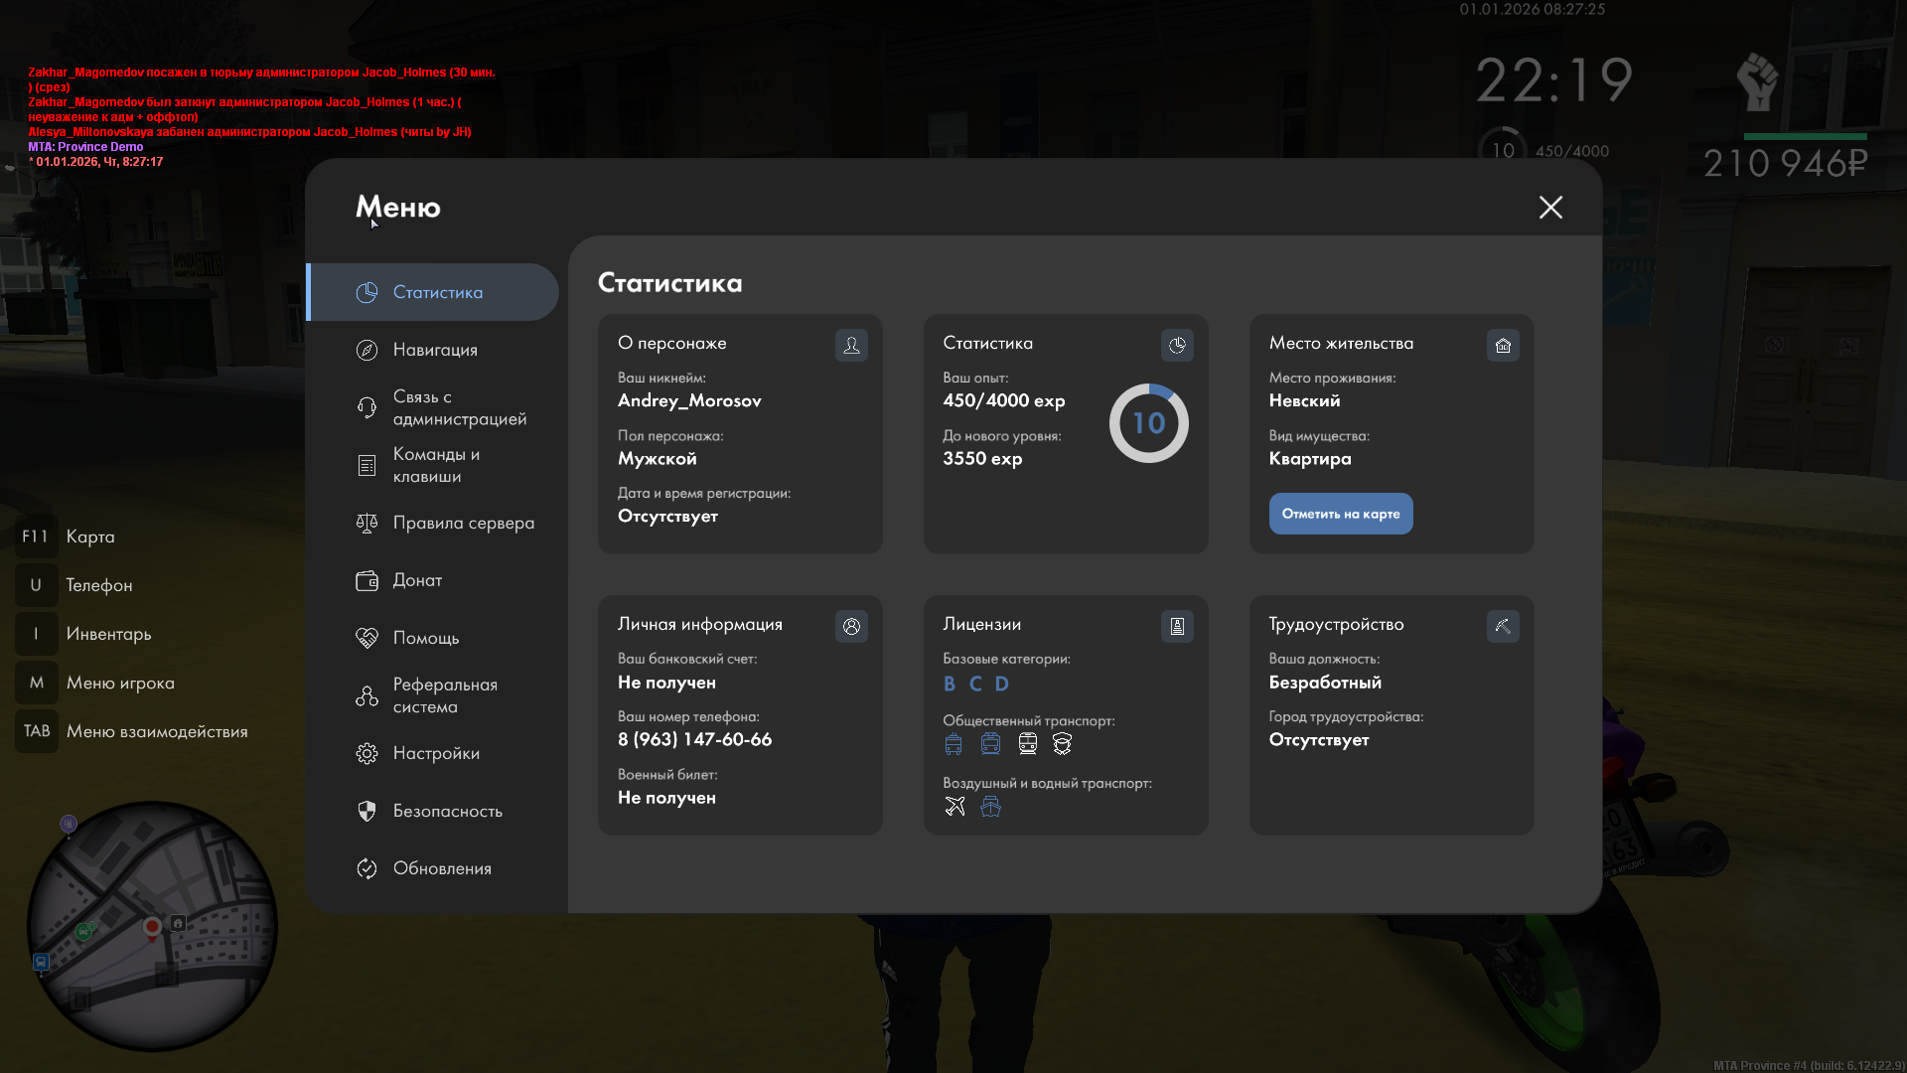Click the boat license icon

pyautogui.click(x=990, y=806)
